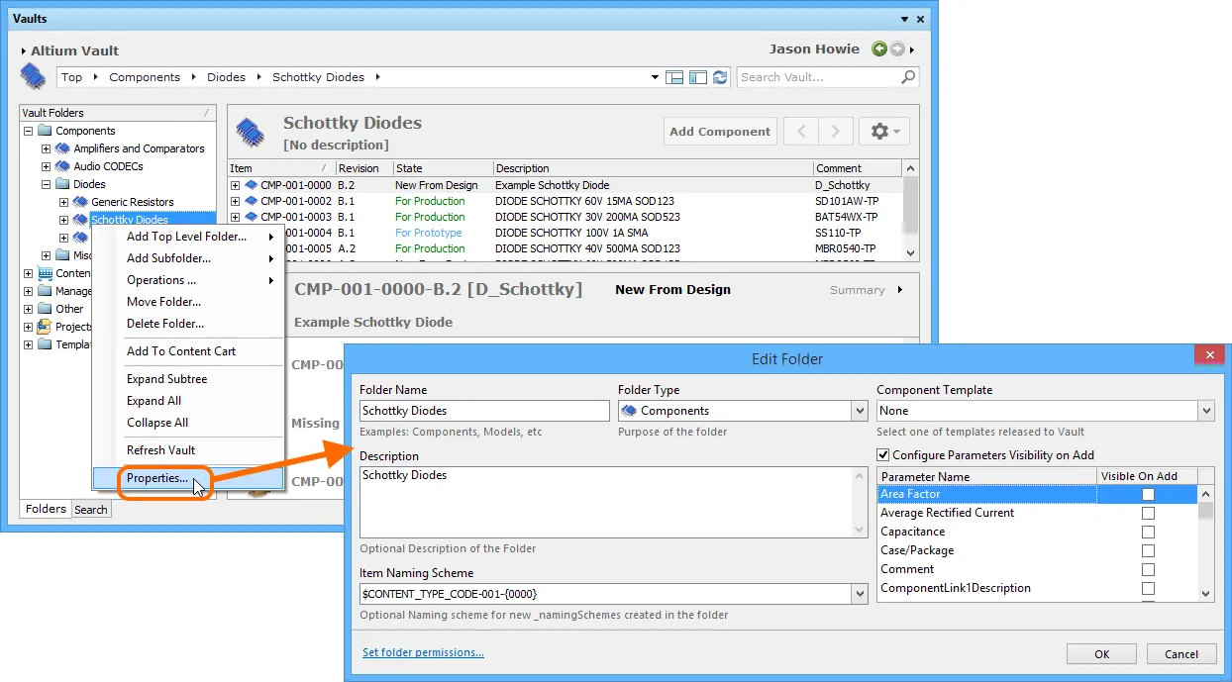Switch to the Folders tab
1232x682 pixels.
[46, 509]
